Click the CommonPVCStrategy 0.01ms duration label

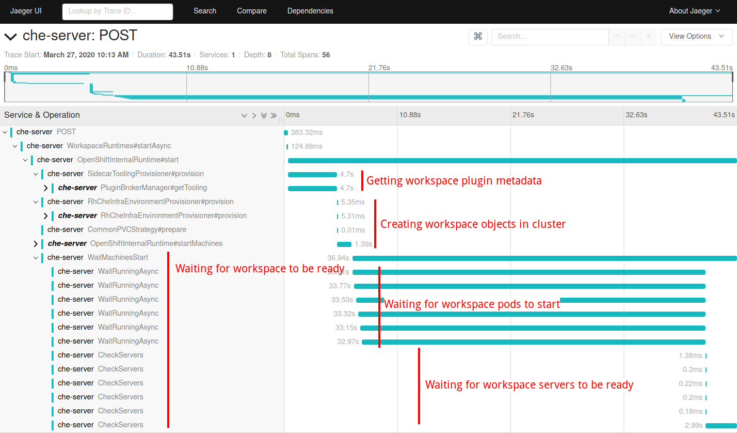pyautogui.click(x=353, y=230)
